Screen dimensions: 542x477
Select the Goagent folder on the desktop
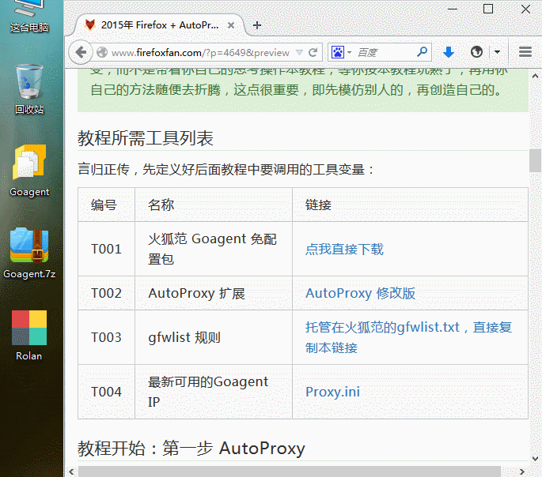click(29, 171)
